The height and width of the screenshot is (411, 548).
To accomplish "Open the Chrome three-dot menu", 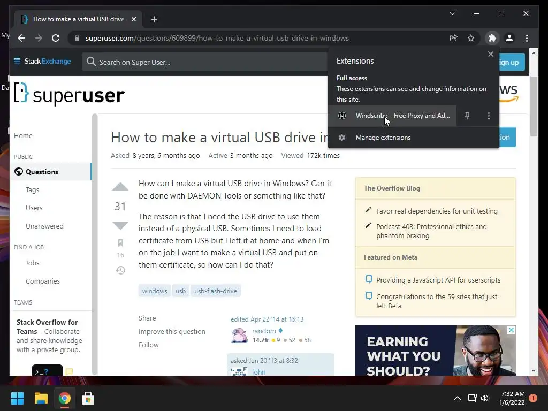I will (x=527, y=38).
